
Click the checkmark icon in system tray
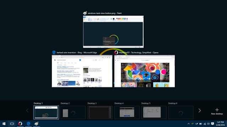(196, 124)
